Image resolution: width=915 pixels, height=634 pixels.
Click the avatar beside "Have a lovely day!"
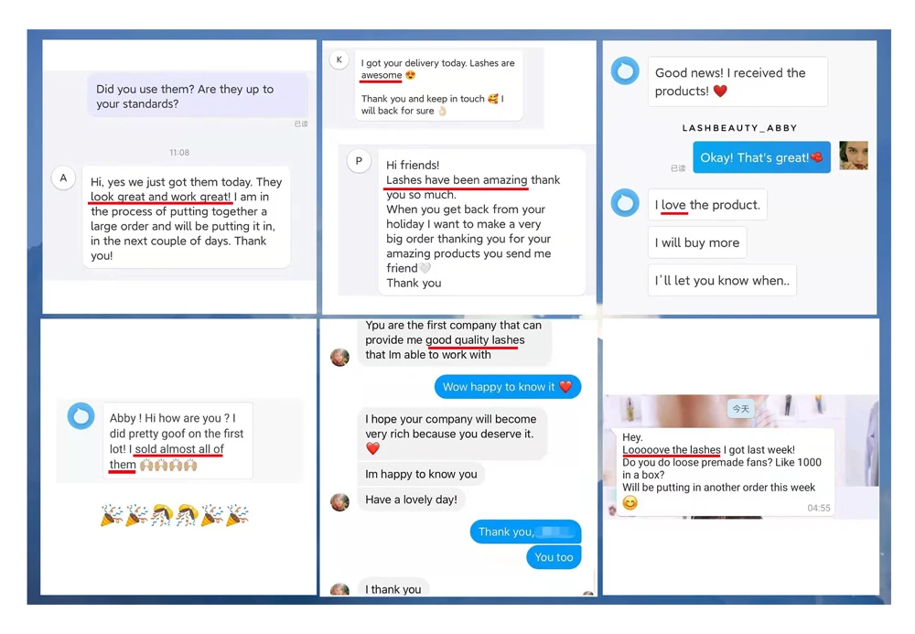[x=339, y=501]
